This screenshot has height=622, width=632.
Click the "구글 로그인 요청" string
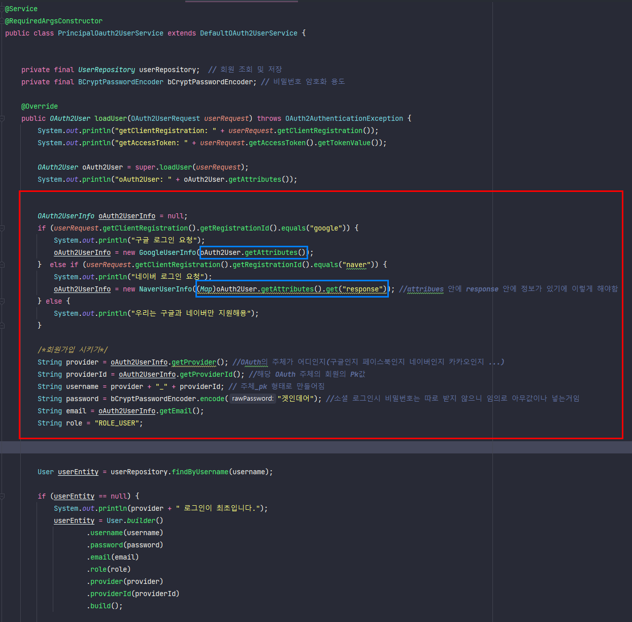[163, 240]
